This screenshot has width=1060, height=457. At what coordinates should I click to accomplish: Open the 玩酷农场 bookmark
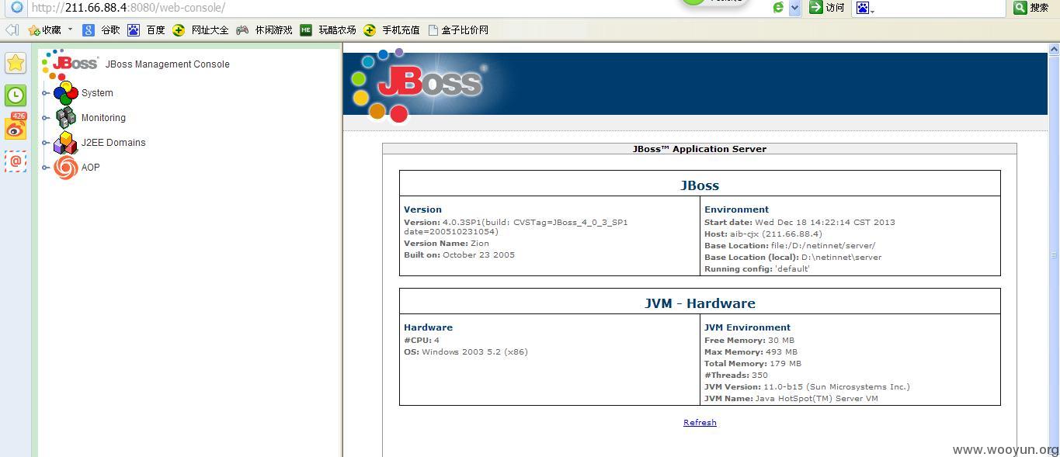pyautogui.click(x=328, y=30)
